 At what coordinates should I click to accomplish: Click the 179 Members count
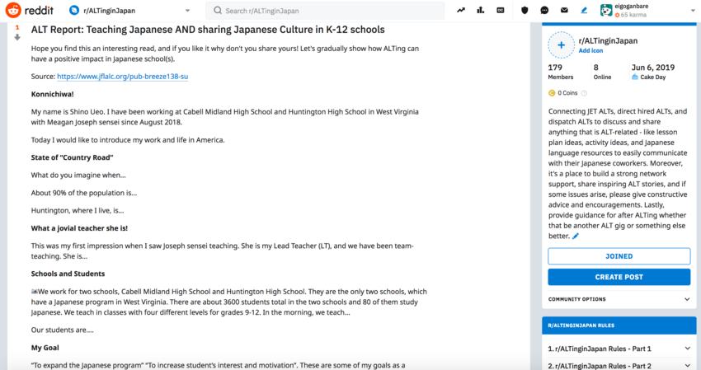pyautogui.click(x=561, y=72)
